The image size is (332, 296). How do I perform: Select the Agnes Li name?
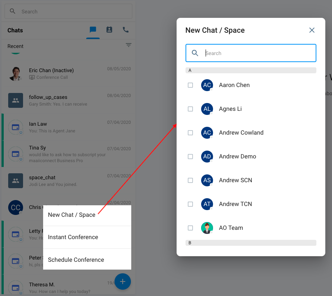pyautogui.click(x=230, y=109)
